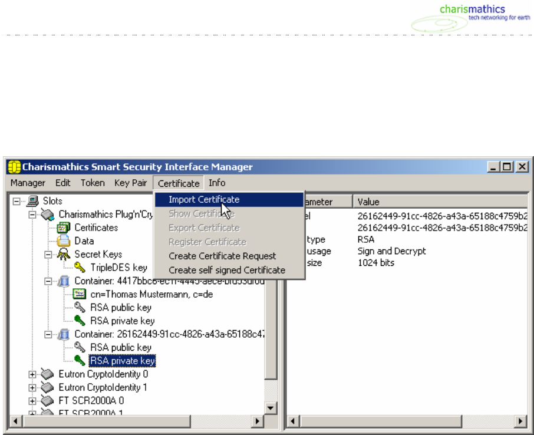Select the Eutron CryptoIdentity 0 label
Screen dimensions: 534x435
(103, 374)
